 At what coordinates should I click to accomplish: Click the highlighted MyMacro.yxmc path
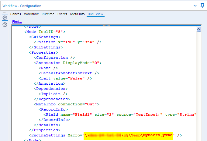click(x=128, y=135)
